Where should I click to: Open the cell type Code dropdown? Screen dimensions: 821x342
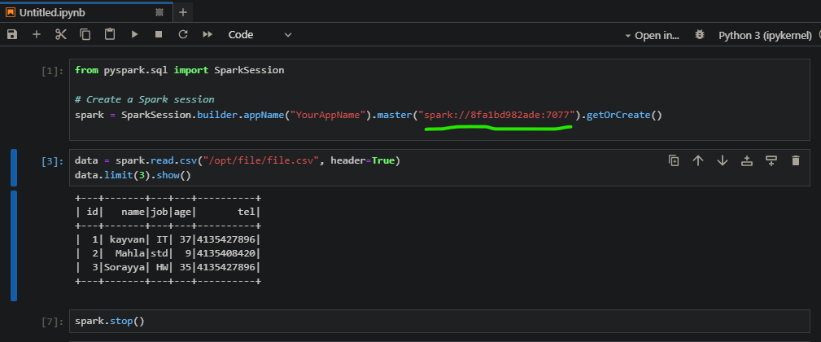click(260, 34)
